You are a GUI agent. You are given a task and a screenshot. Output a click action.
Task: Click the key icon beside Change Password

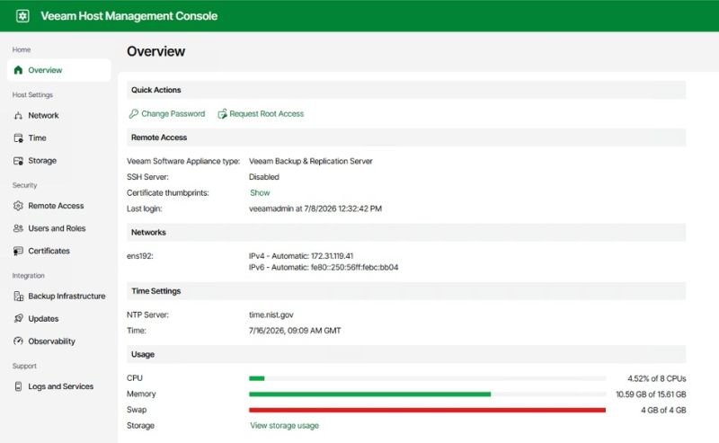133,114
